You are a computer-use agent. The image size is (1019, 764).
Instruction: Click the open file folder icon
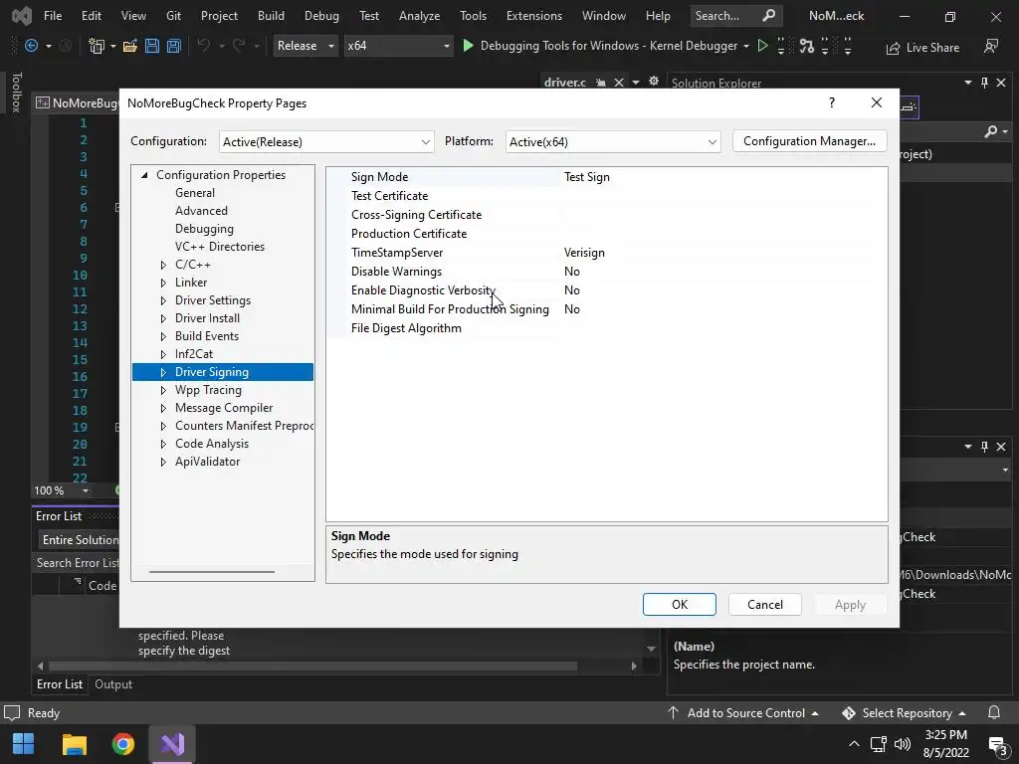[130, 46]
